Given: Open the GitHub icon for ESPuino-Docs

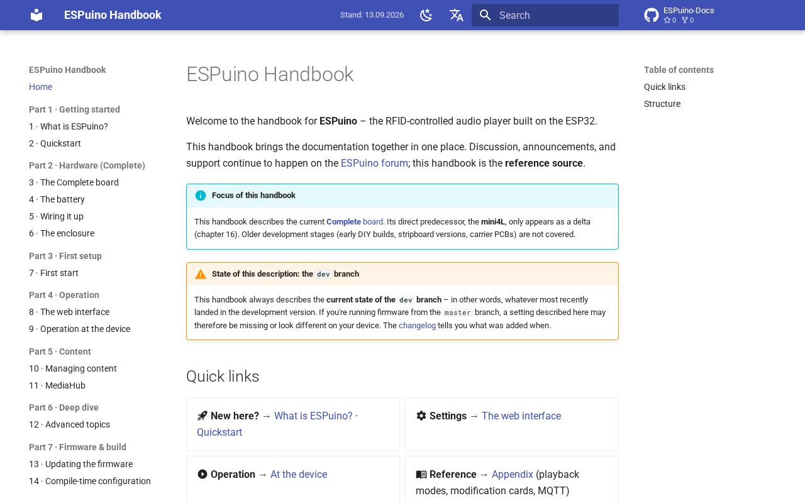Looking at the screenshot, I should click(652, 15).
